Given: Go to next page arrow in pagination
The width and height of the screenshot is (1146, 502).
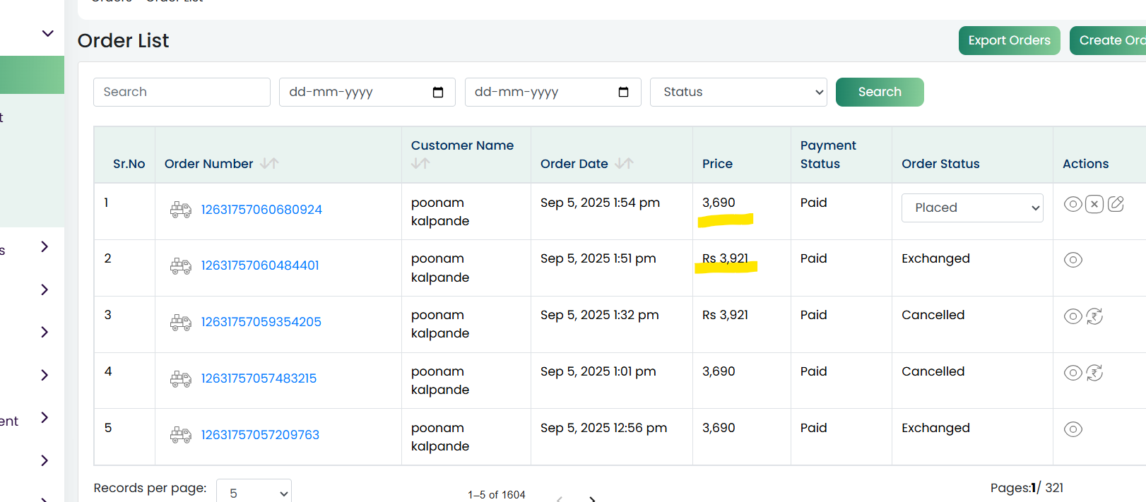Looking at the screenshot, I should click(592, 498).
